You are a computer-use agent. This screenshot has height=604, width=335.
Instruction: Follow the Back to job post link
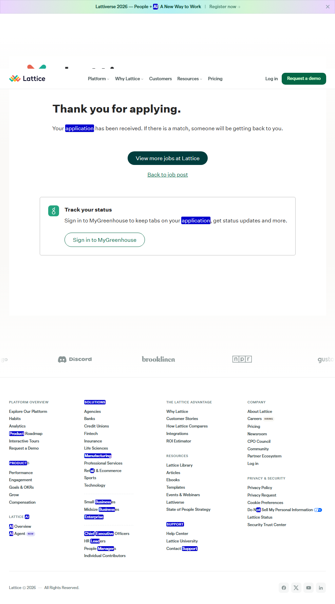coord(168,175)
